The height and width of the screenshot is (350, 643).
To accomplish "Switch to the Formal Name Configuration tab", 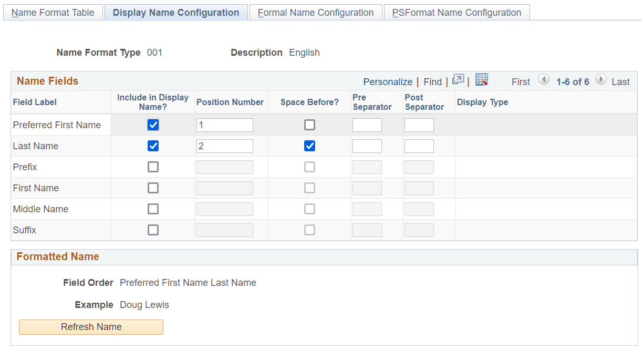I will 315,12.
